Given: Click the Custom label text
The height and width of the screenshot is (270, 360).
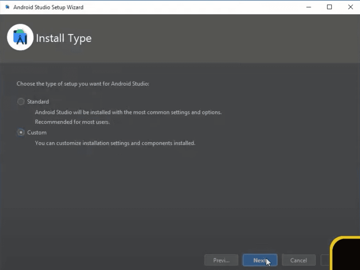Looking at the screenshot, I should [37, 132].
